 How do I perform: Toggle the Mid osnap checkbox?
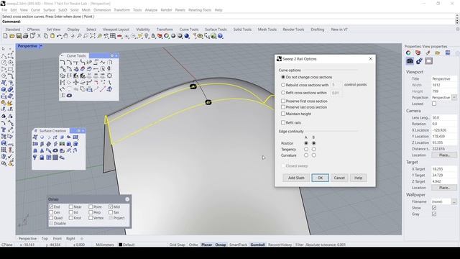111,206
